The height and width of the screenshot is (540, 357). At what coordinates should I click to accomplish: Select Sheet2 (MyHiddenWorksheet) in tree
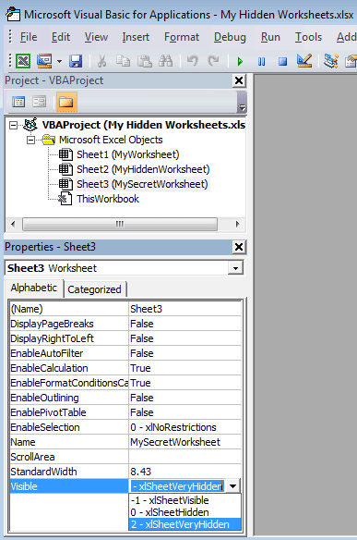(143, 169)
